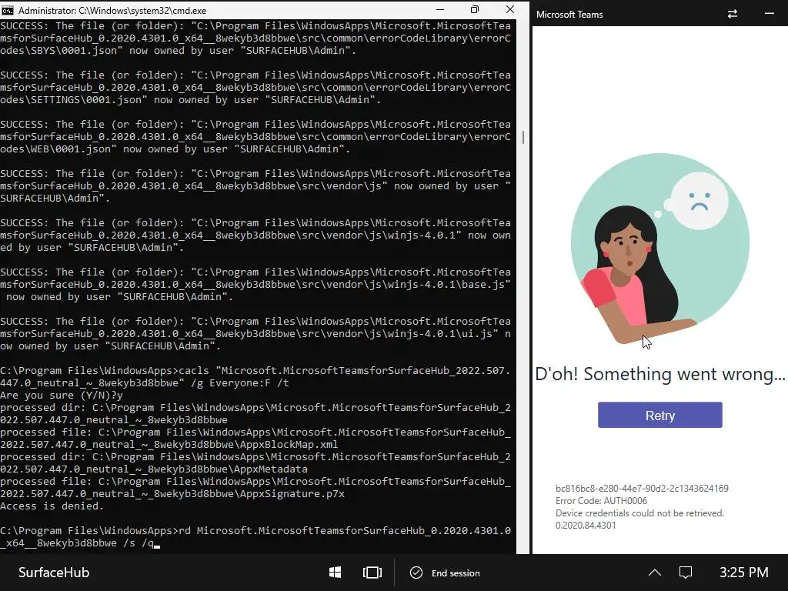Open Task View on the taskbar
Image resolution: width=788 pixels, height=591 pixels.
point(372,573)
